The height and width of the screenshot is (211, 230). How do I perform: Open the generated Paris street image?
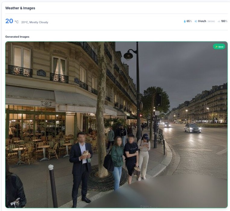[116, 124]
